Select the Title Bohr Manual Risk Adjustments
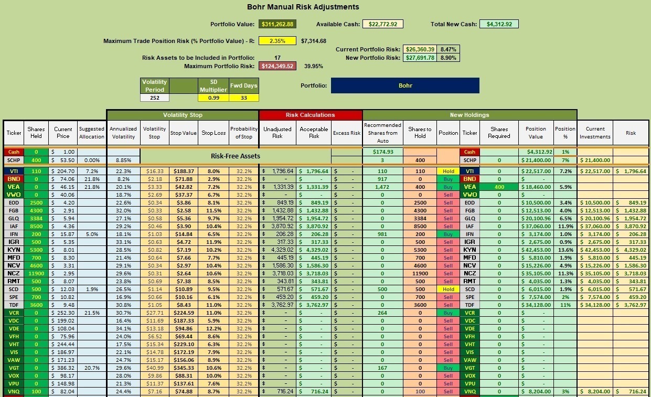The height and width of the screenshot is (397, 651). (303, 7)
